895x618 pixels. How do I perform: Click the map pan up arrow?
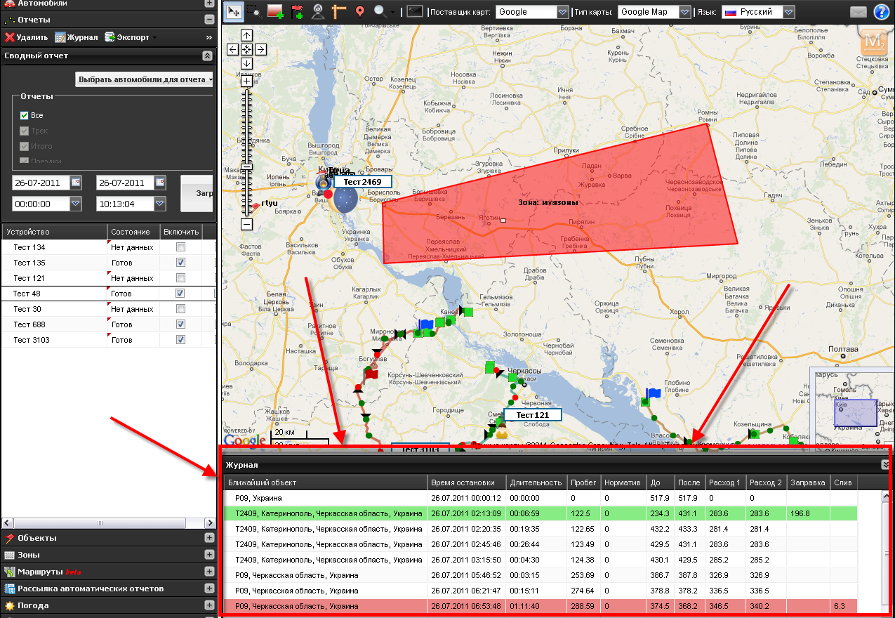pyautogui.click(x=246, y=35)
